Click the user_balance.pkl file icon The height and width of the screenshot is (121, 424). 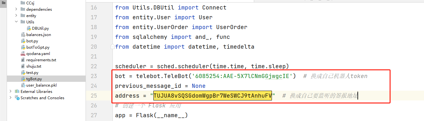[x=23, y=85]
